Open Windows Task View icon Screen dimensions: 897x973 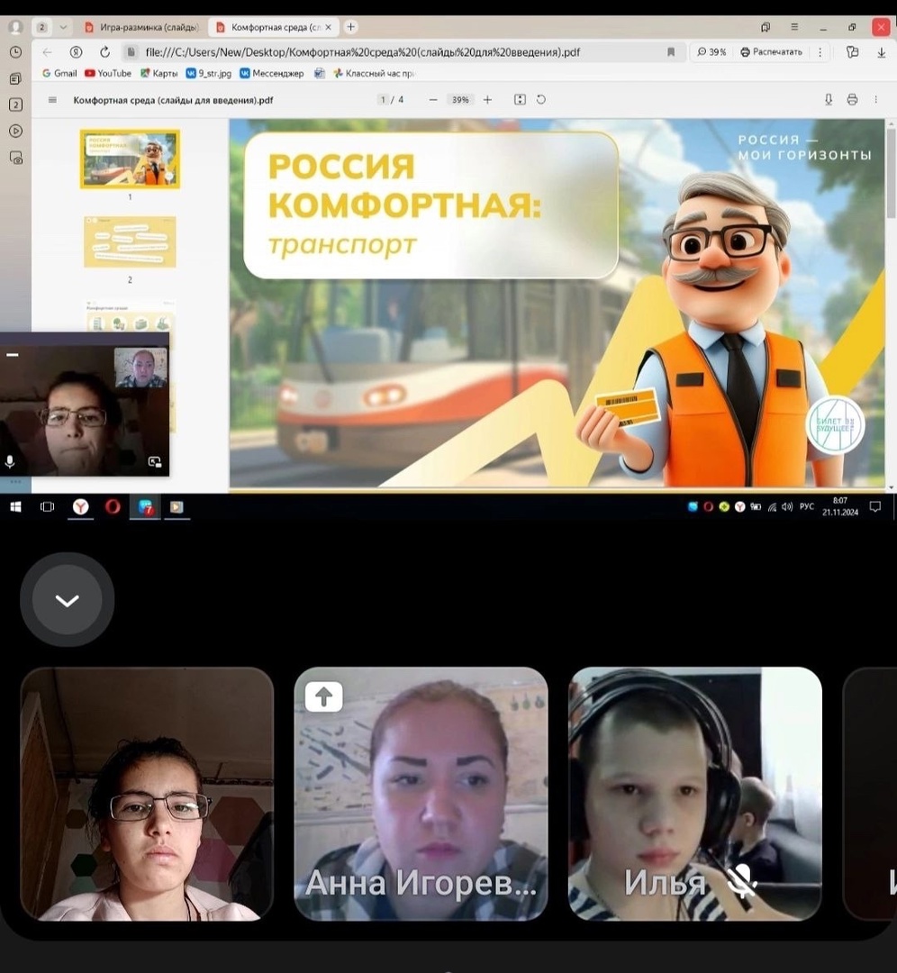(x=47, y=507)
